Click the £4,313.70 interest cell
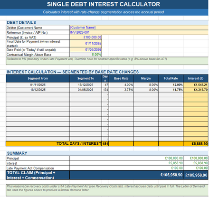Screen dimensions: 209x197 pyautogui.click(x=196, y=90)
